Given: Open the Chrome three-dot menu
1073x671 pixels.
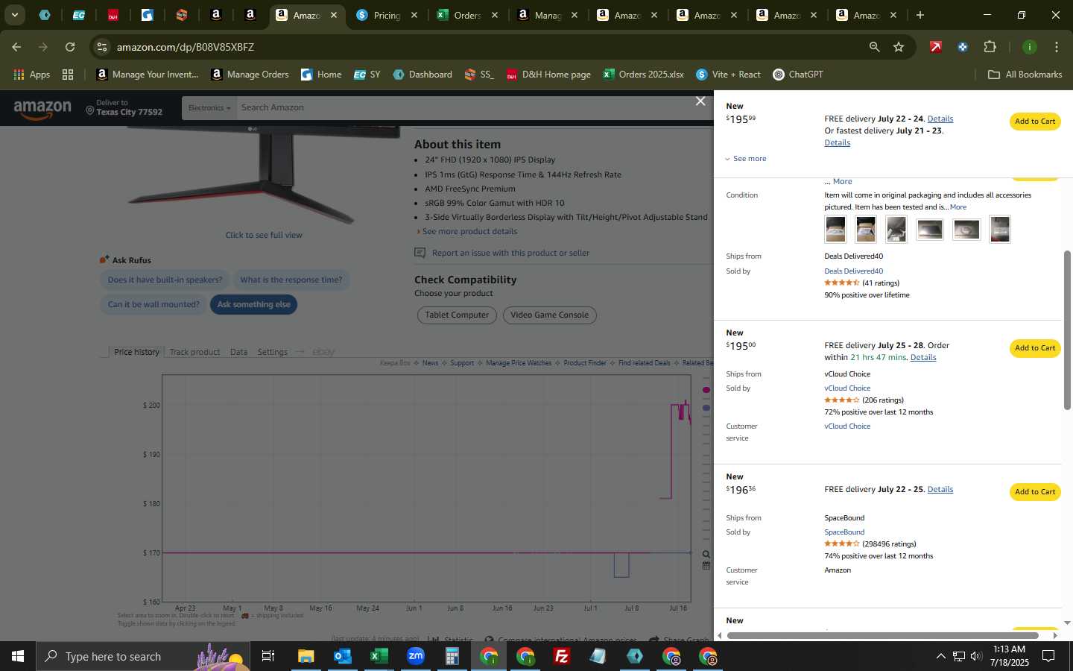Looking at the screenshot, I should click(x=1057, y=47).
